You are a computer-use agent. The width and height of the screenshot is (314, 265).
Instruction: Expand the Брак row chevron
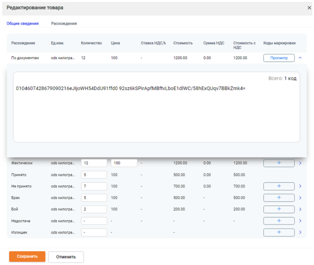(x=300, y=198)
